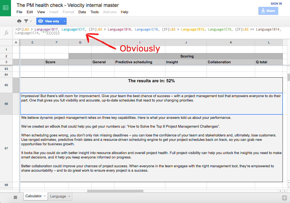The image size is (290, 203).
Task: Click the Share button
Action: tap(268, 11)
